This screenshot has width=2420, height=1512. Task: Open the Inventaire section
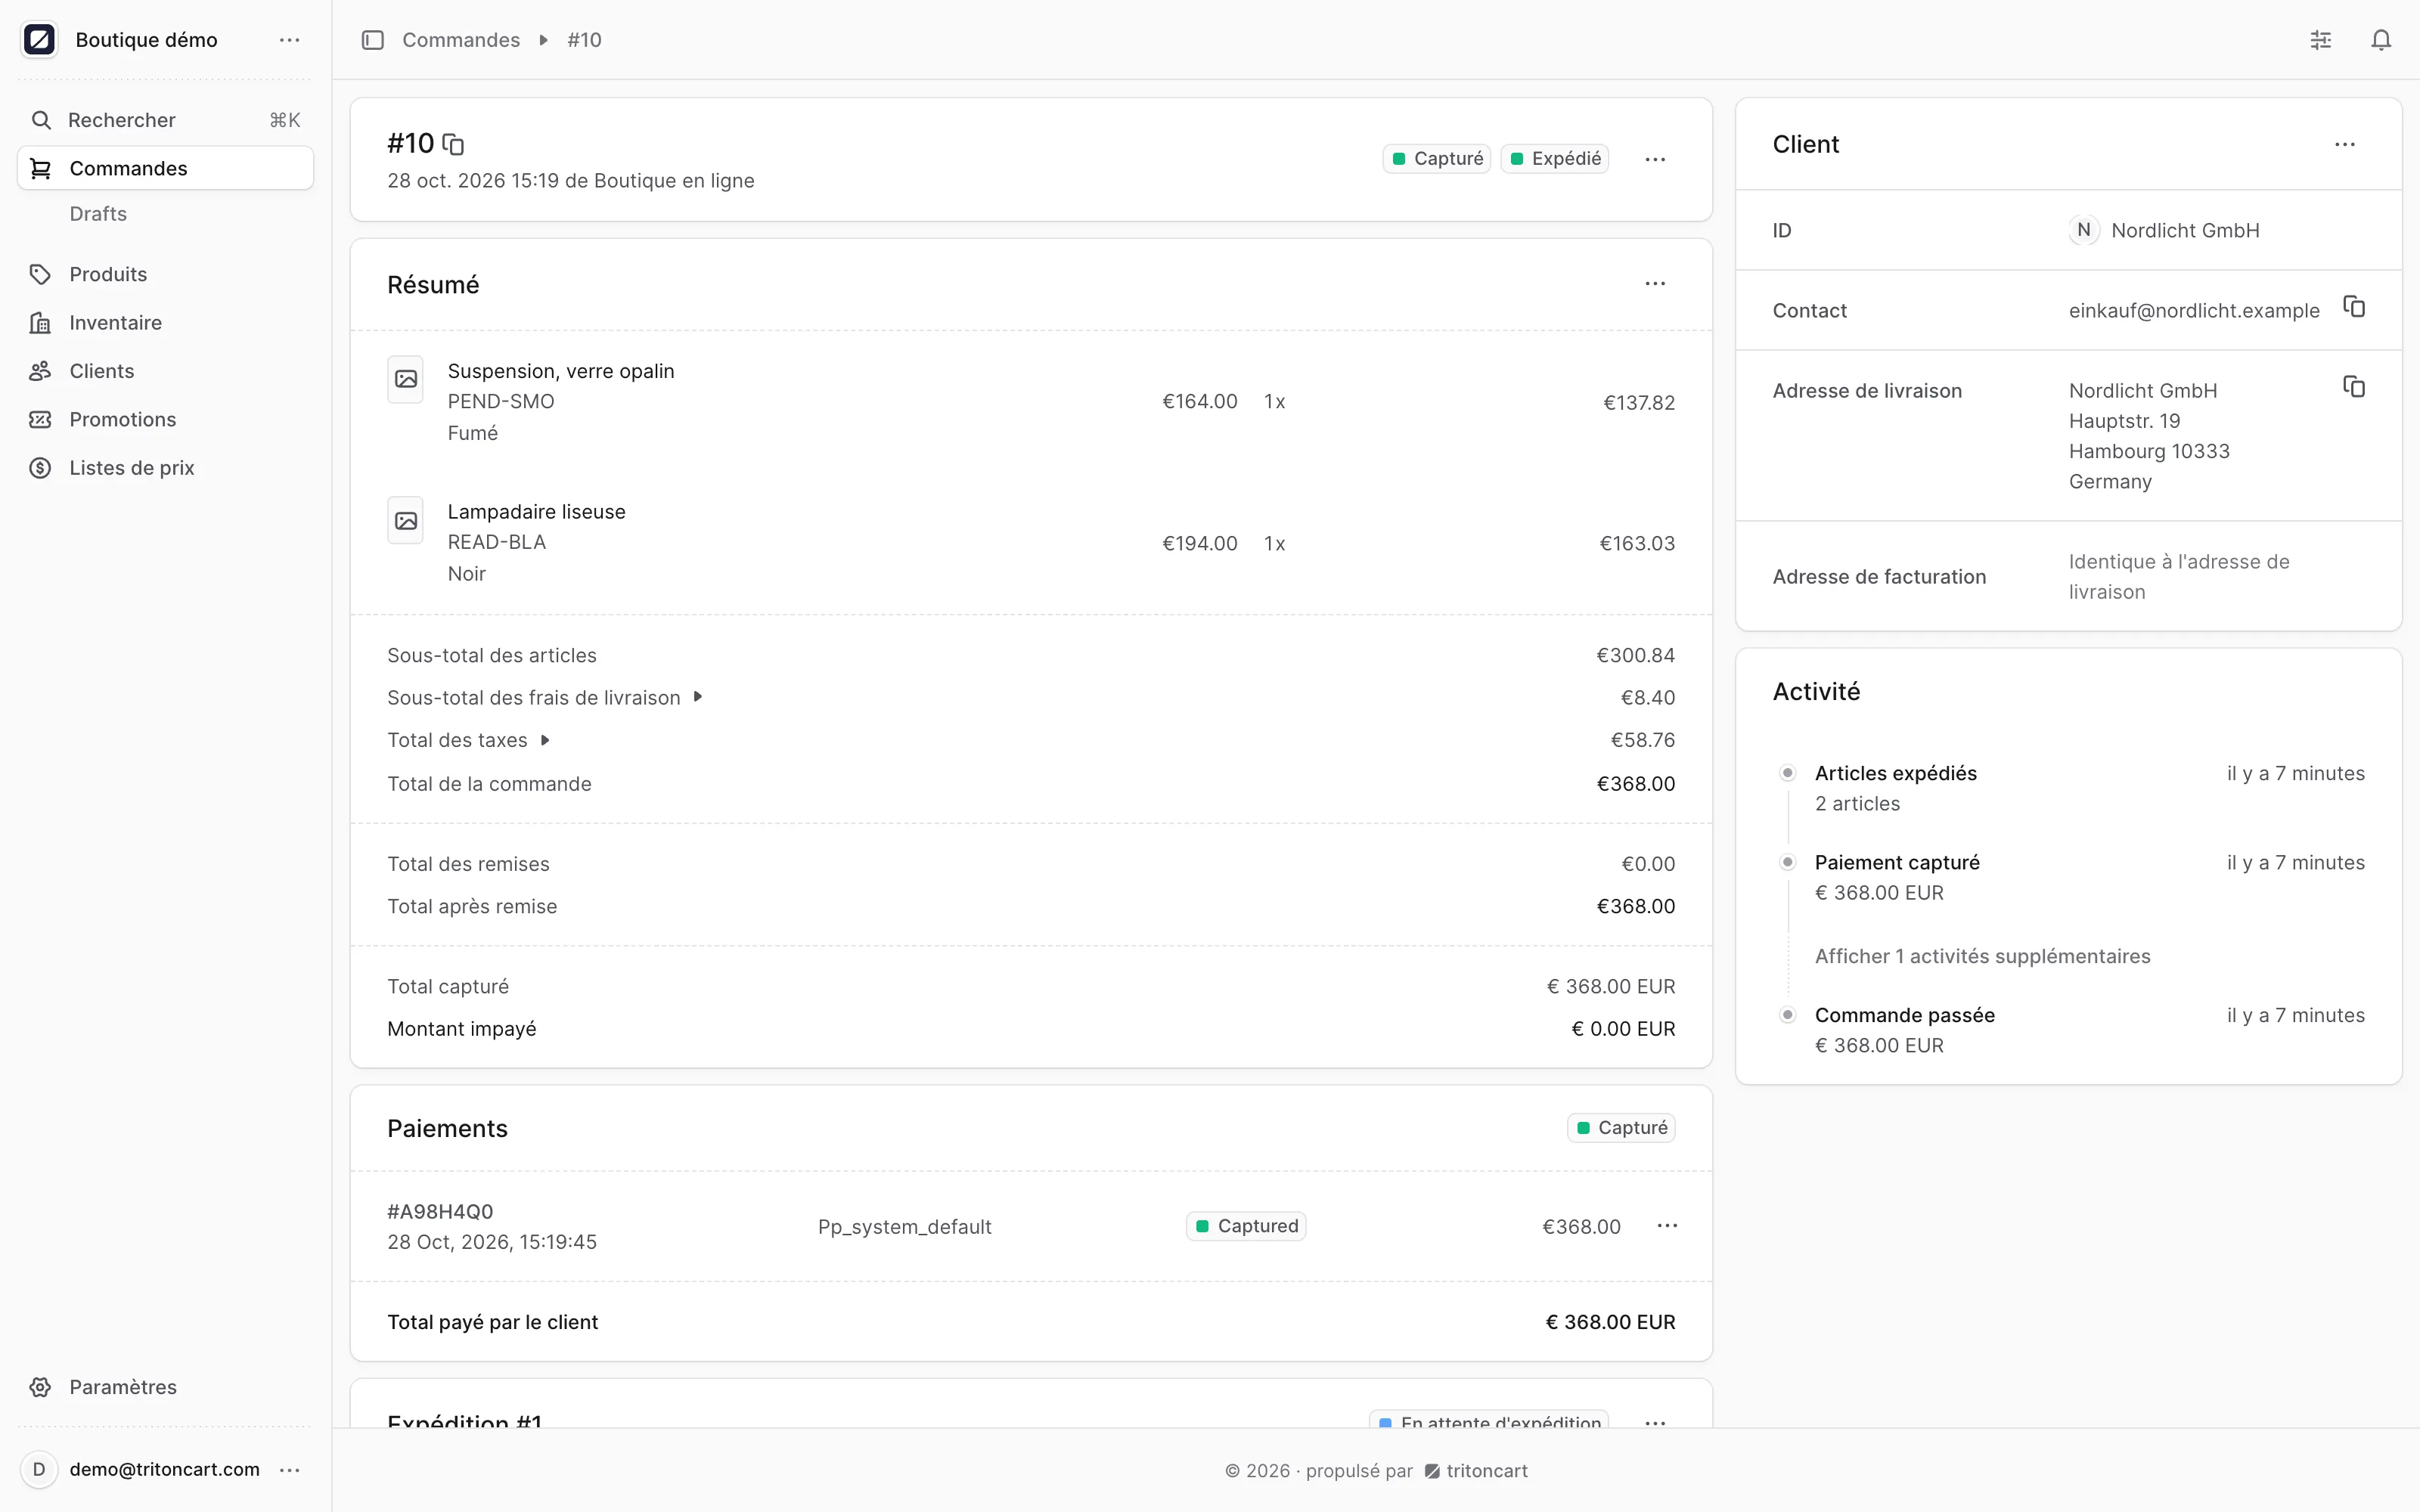[165, 323]
